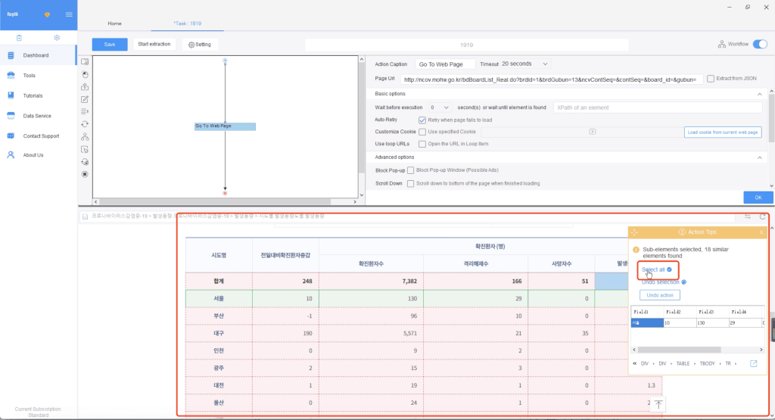Open the hamburger menu beside the fuyili name
The image size is (775, 420).
click(x=69, y=14)
